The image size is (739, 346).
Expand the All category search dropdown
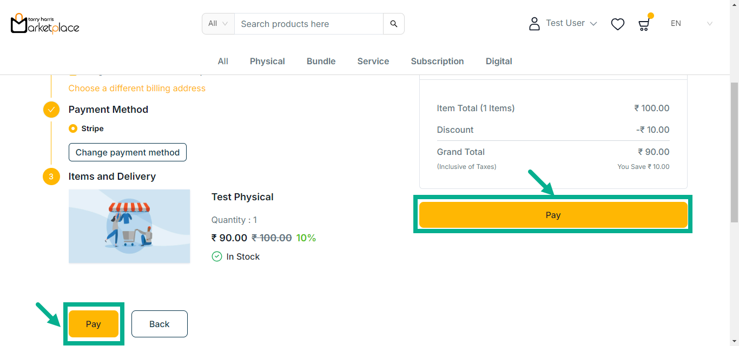pyautogui.click(x=218, y=24)
